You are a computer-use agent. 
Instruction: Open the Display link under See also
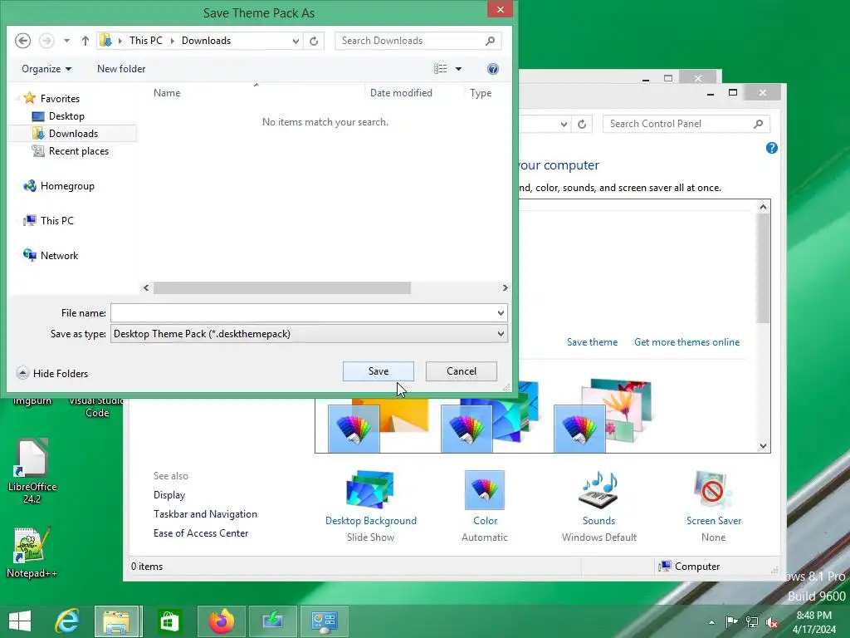pos(169,495)
